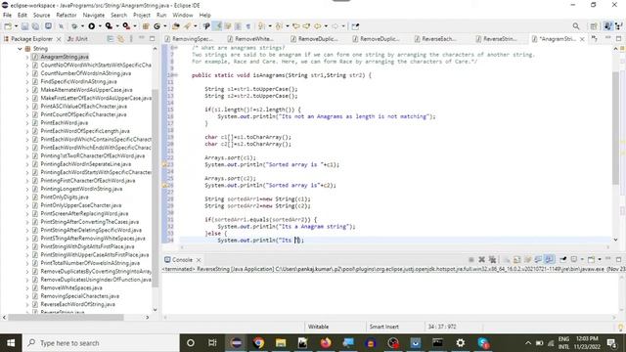Toggle Pin Console button

pos(563,259)
